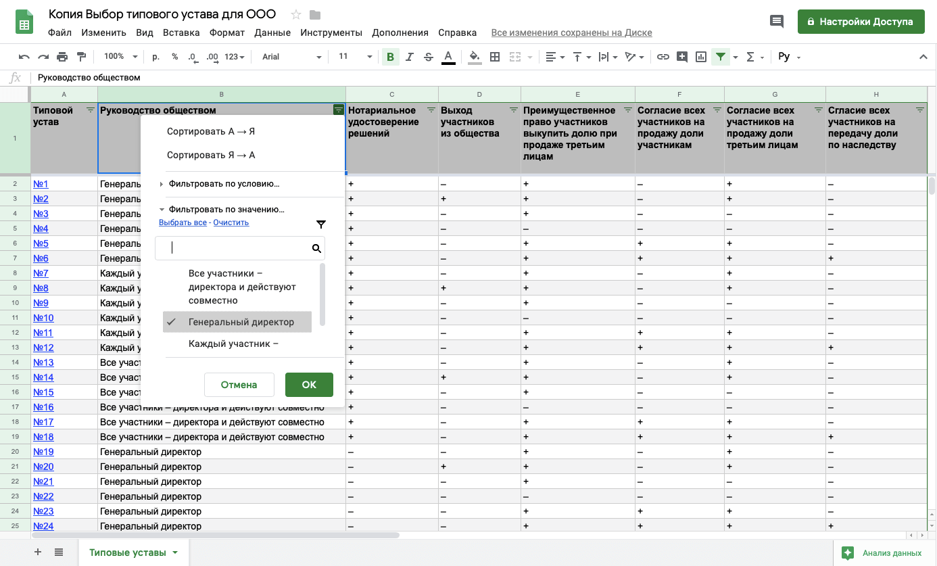Click the horizontal scrollbar of the sheet

pos(216,535)
